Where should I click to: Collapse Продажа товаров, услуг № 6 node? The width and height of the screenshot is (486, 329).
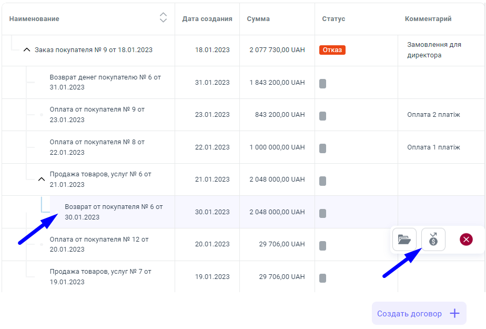click(x=42, y=180)
